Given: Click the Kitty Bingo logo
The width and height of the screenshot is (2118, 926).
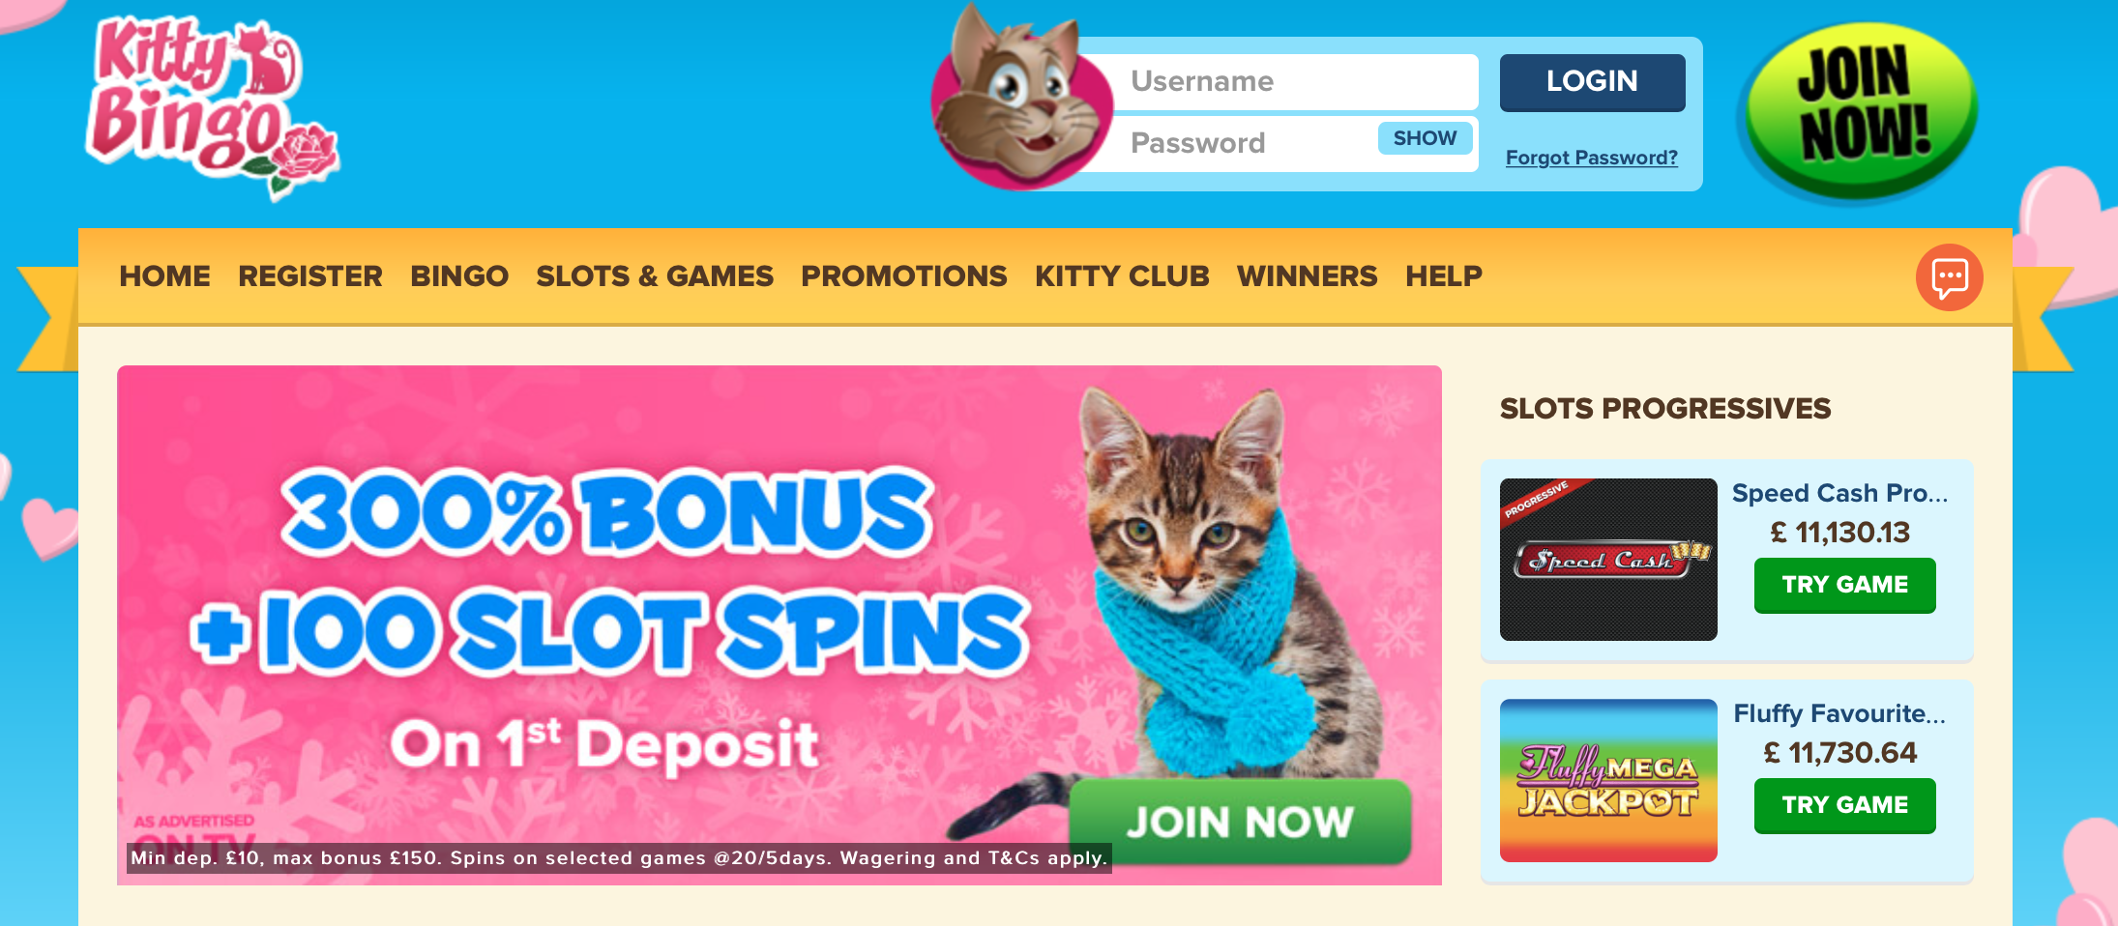Looking at the screenshot, I should point(213,104).
